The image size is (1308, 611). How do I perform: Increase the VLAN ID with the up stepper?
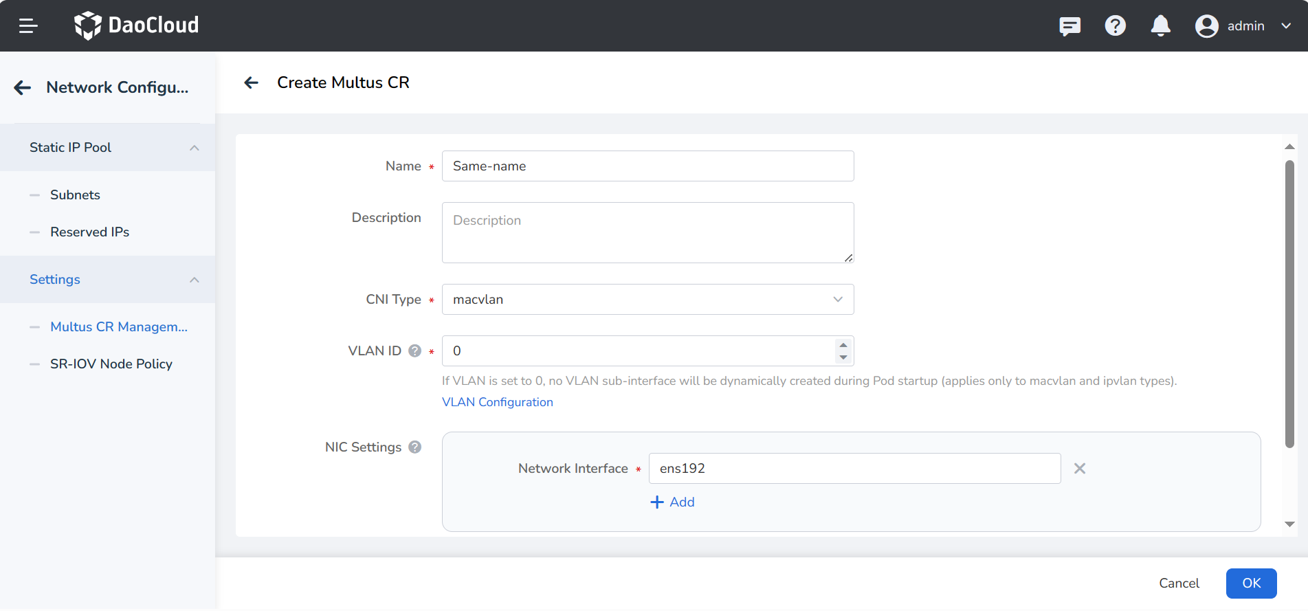pos(843,345)
